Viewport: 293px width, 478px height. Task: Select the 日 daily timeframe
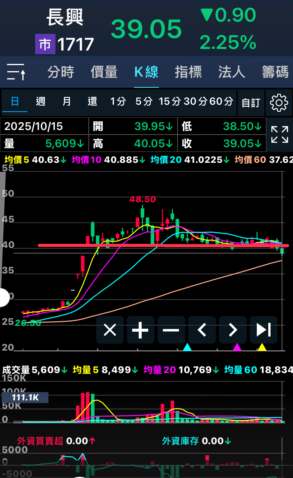(15, 101)
